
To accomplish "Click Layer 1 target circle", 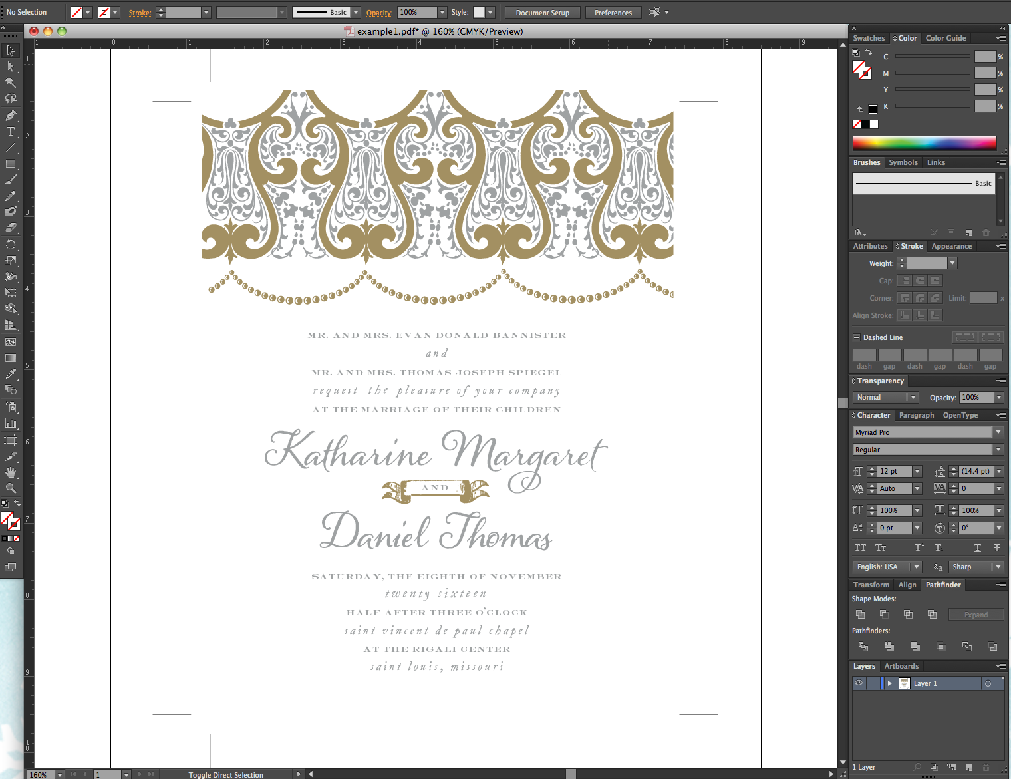I will 988,683.
